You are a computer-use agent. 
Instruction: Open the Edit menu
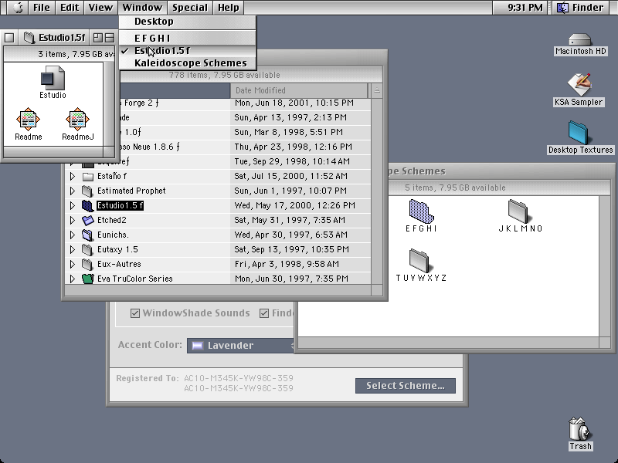[70, 8]
